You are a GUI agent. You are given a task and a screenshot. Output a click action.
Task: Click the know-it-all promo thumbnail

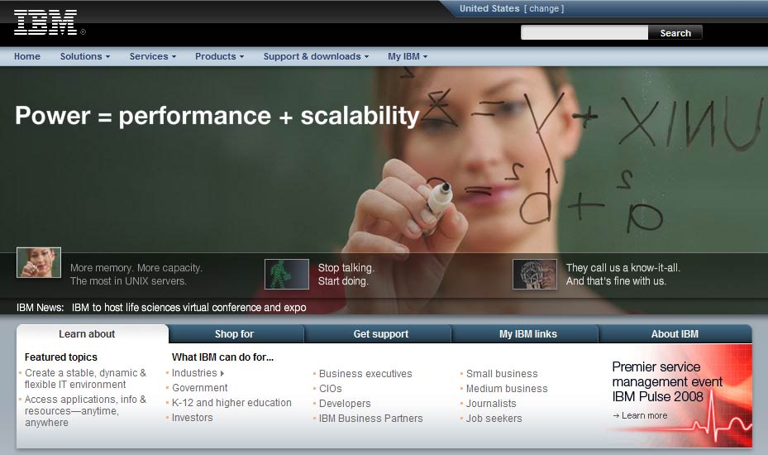[x=534, y=274]
